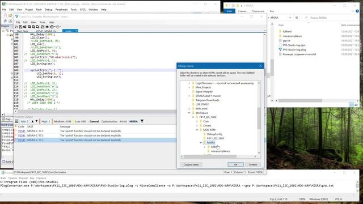Collapse the F411_I2C_1602 folder node
Screen dimensions: 363x204
coord(193,117)
